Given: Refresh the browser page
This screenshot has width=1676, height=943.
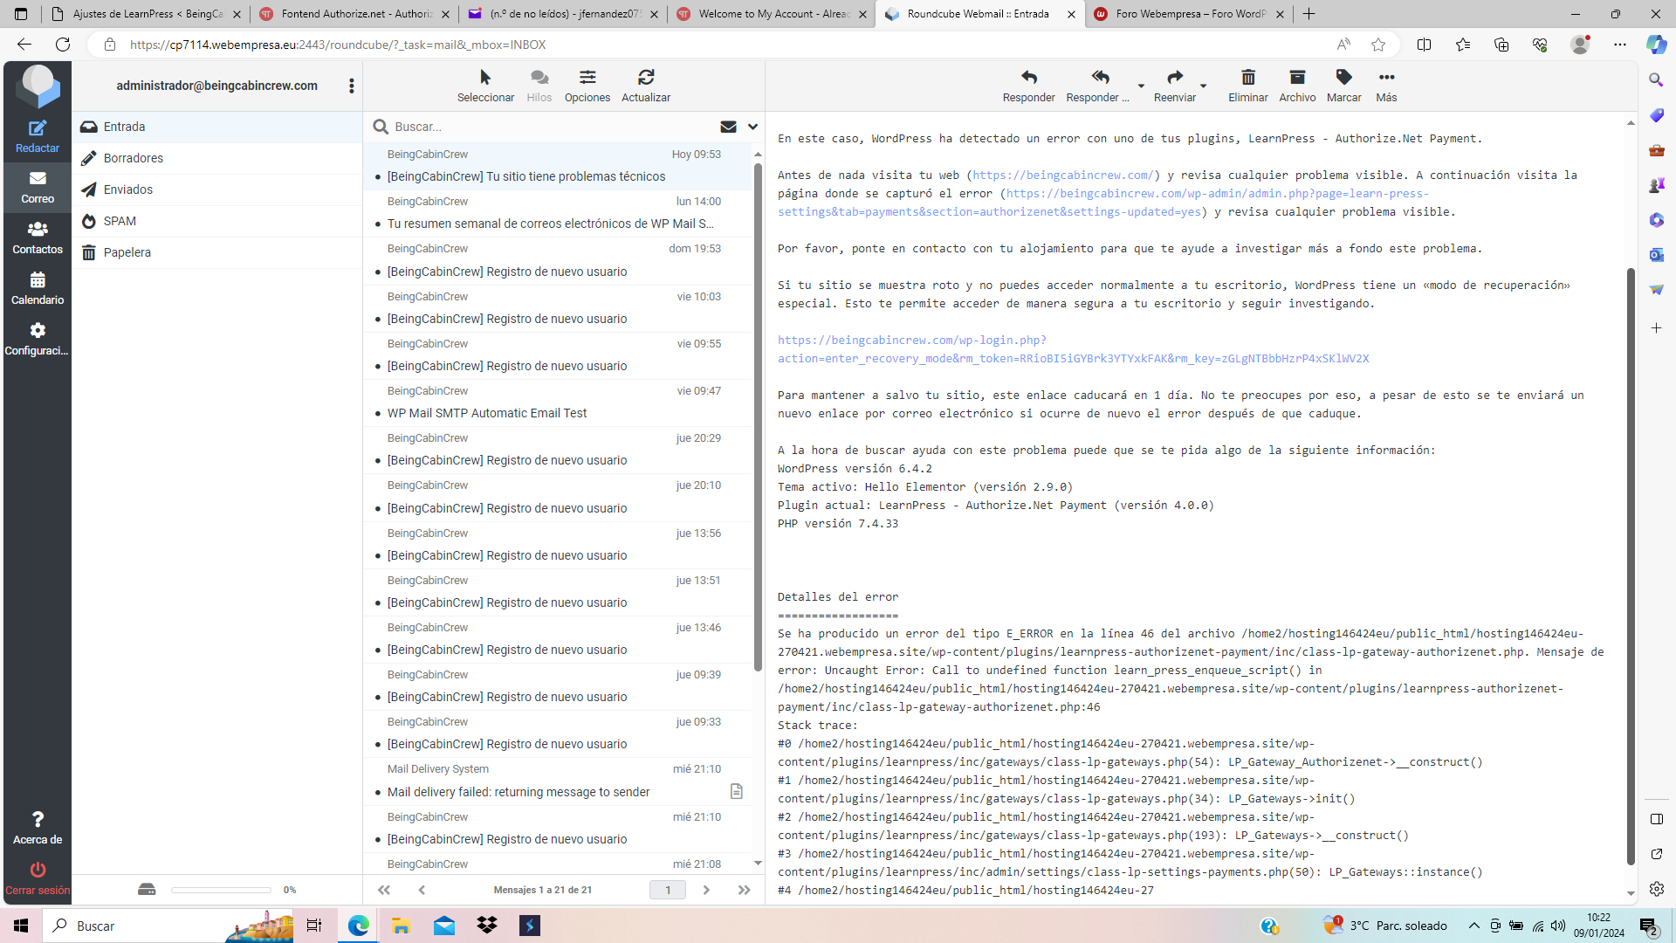Looking at the screenshot, I should click(63, 45).
